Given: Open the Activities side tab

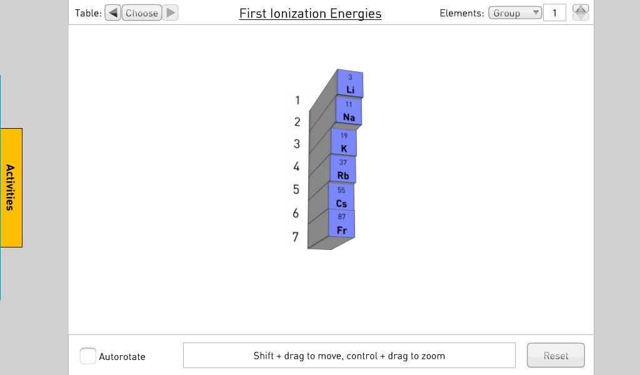Looking at the screenshot, I should pos(11,187).
